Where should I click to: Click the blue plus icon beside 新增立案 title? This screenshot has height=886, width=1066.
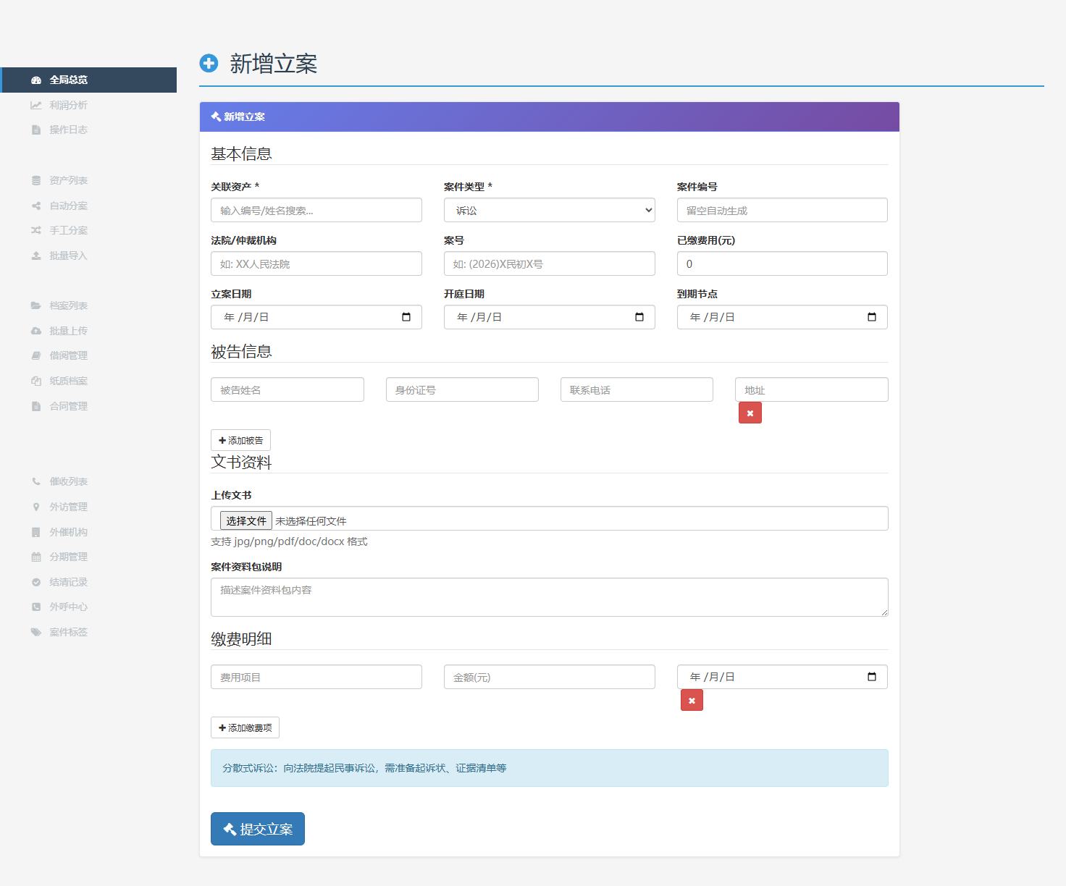(209, 64)
